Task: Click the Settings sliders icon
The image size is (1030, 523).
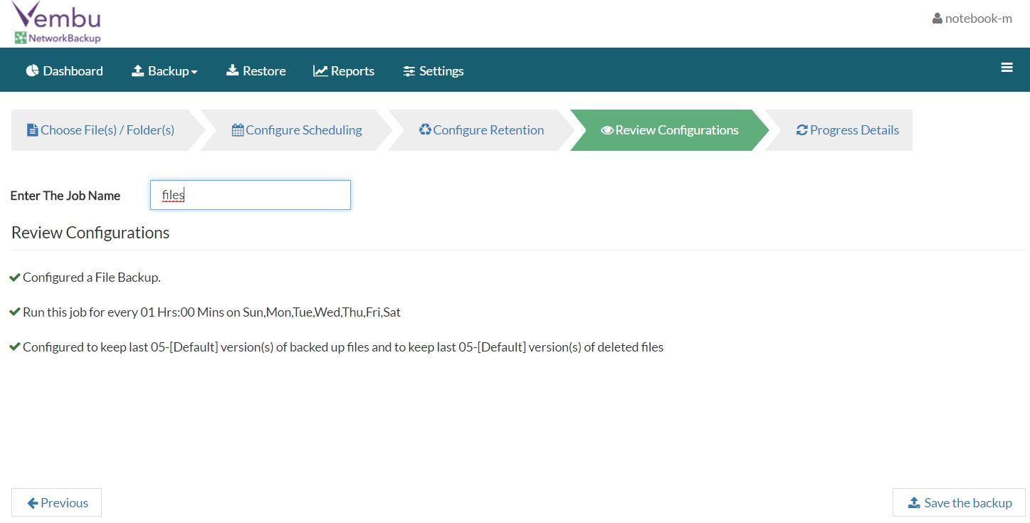Action: pos(409,70)
